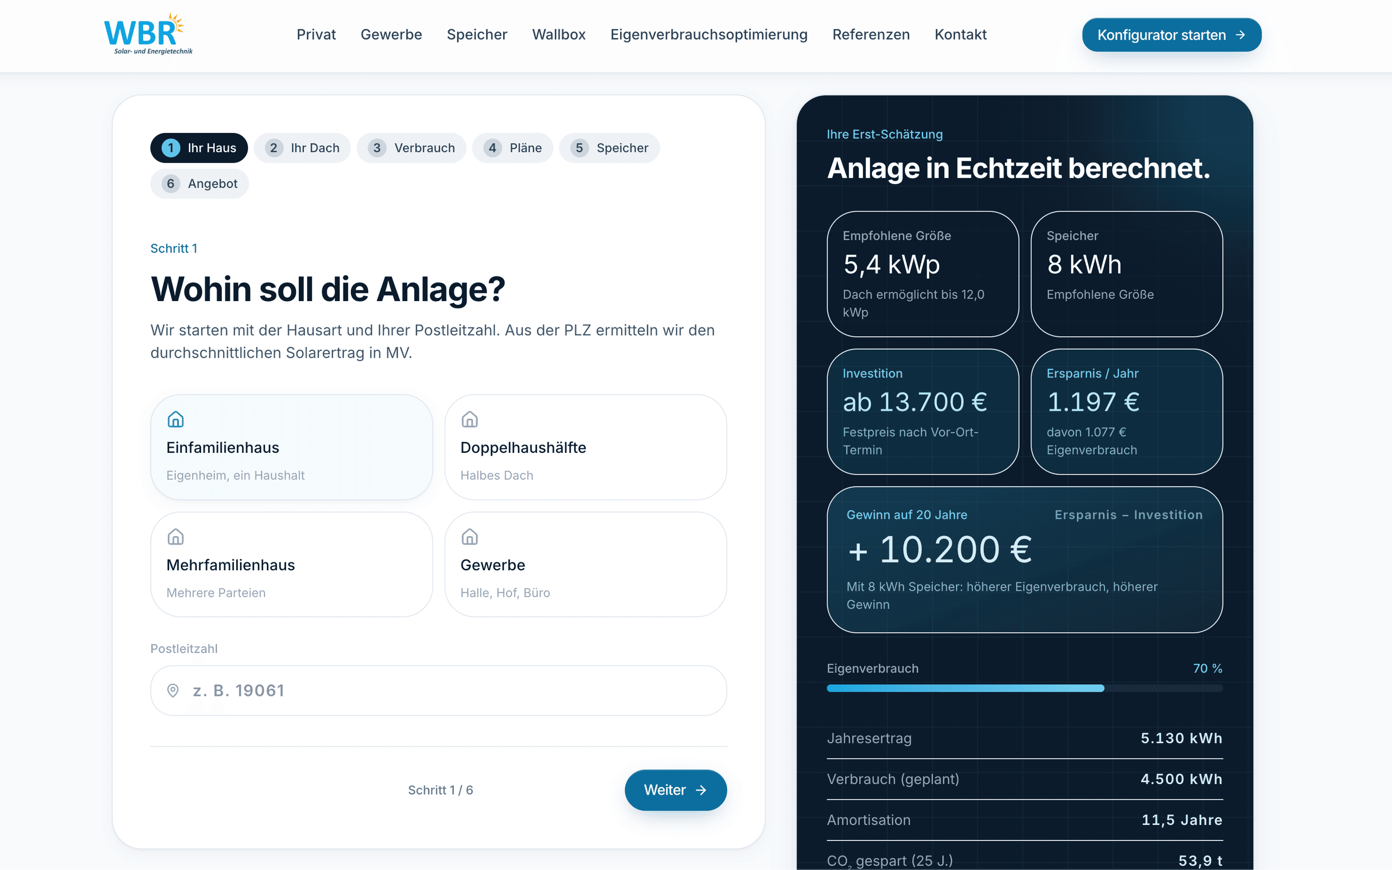
Task: Select the Ihr Haus step tab
Action: [199, 148]
